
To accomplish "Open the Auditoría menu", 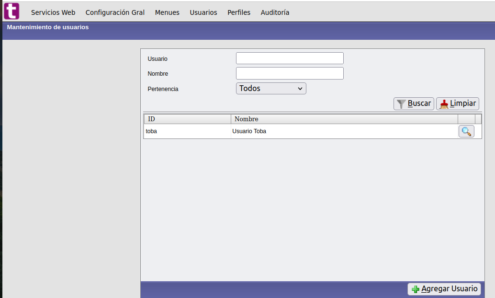I will point(275,12).
